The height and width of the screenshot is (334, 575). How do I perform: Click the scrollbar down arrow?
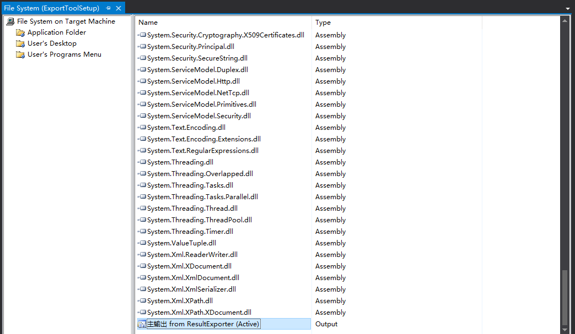click(x=565, y=329)
